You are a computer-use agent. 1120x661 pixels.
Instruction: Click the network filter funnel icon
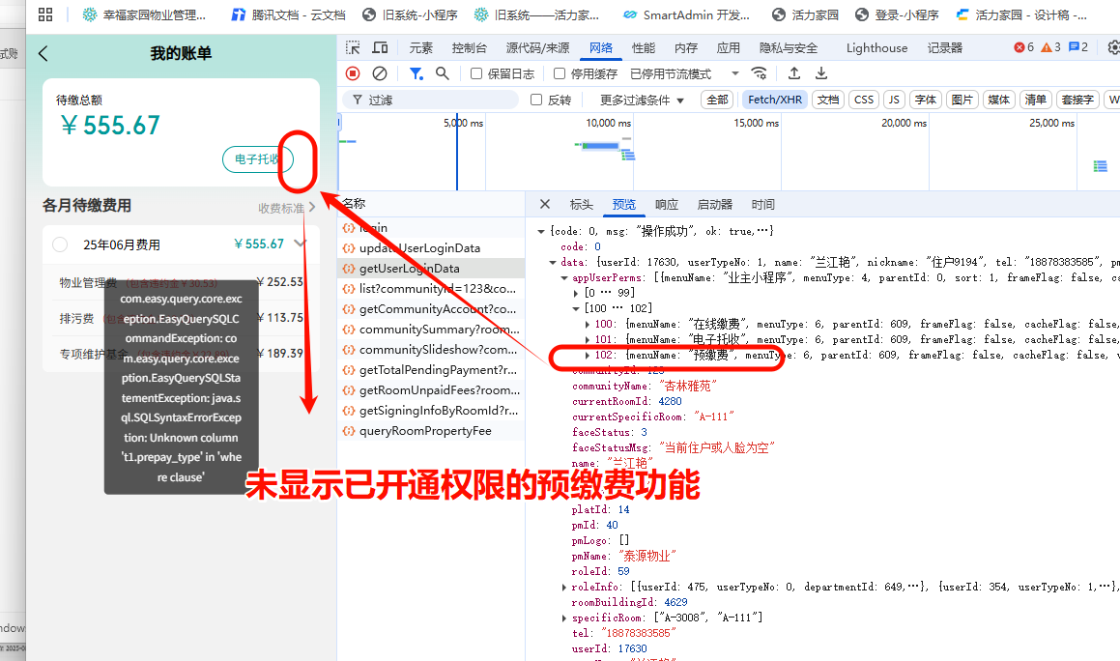coord(416,73)
